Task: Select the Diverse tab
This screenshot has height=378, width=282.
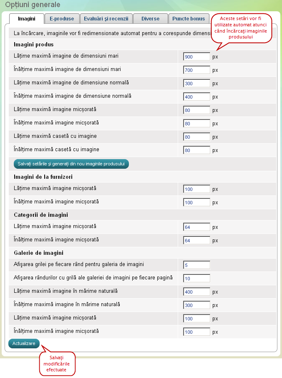Action: [x=150, y=19]
